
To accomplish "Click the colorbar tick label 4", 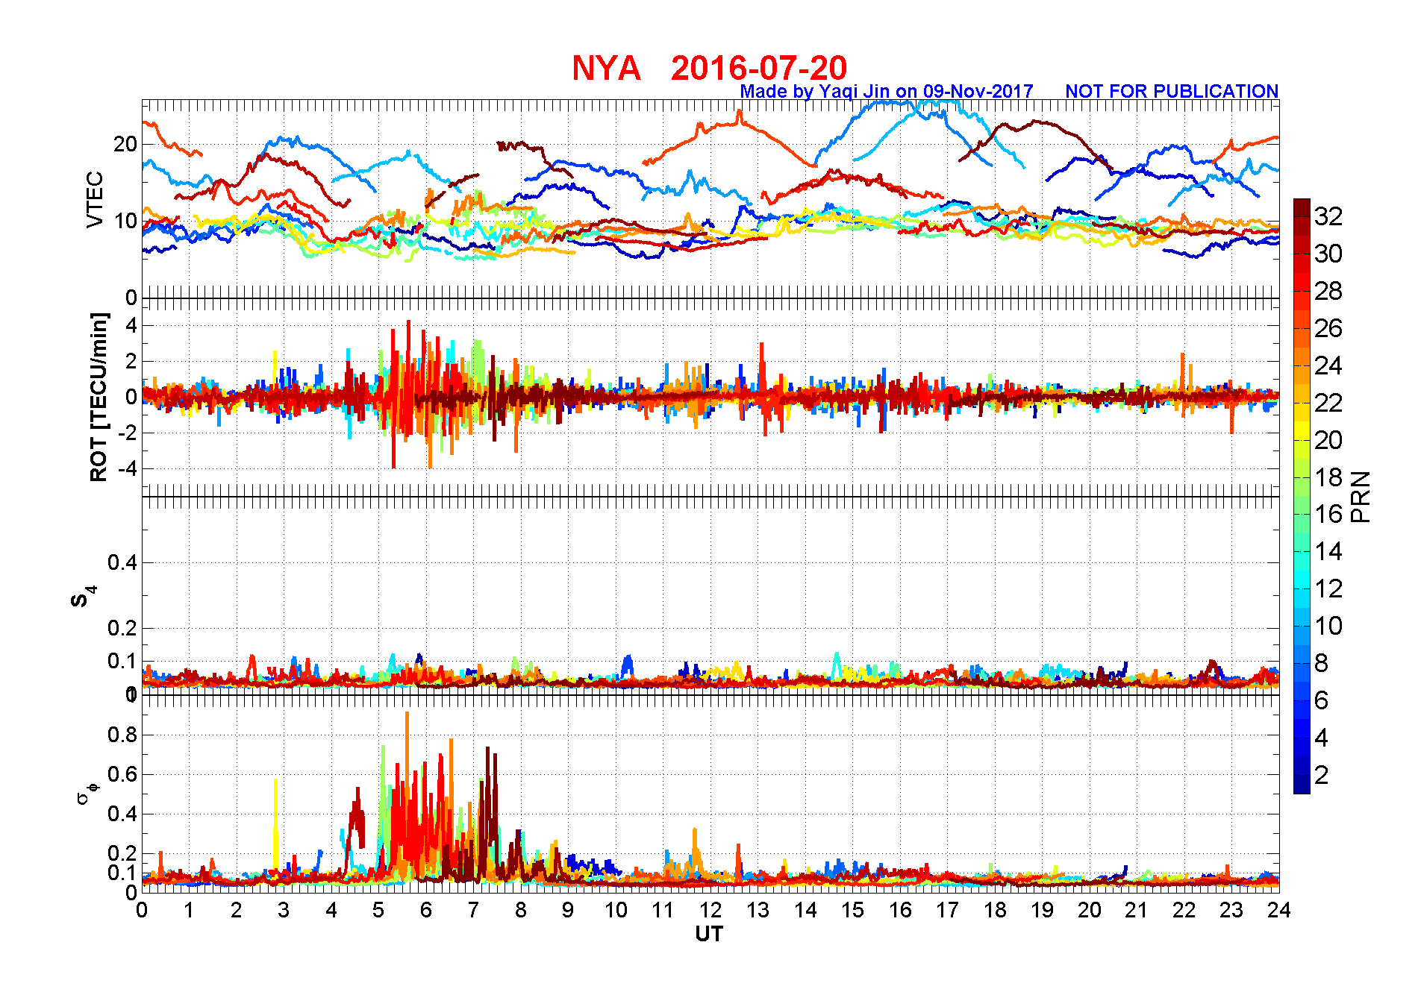I will tap(1322, 738).
